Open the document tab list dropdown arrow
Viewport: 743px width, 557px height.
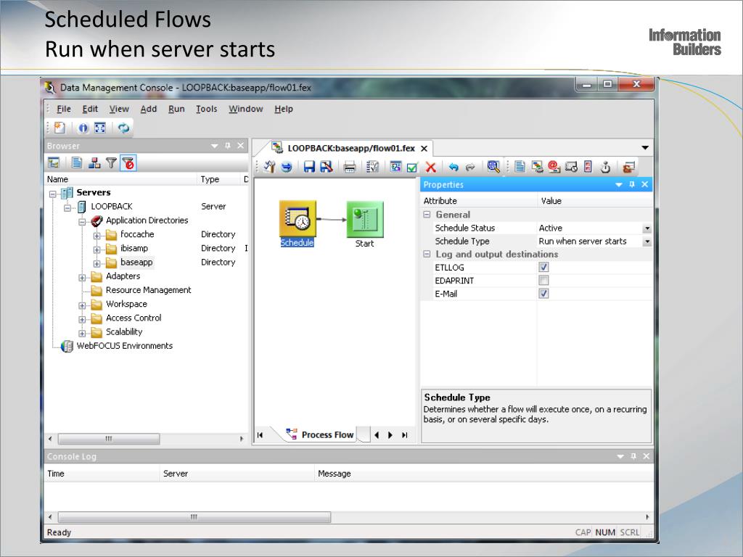coord(645,148)
